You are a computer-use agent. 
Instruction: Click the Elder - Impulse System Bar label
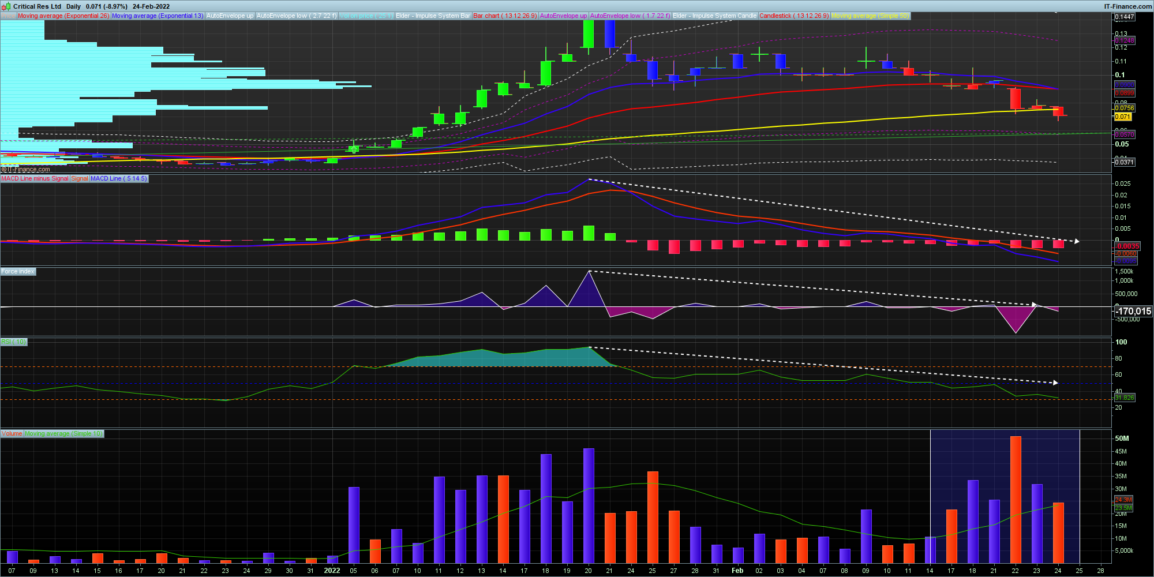pos(433,16)
